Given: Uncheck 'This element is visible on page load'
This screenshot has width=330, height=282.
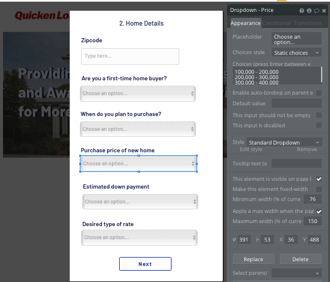Looking at the screenshot, I should point(319,179).
